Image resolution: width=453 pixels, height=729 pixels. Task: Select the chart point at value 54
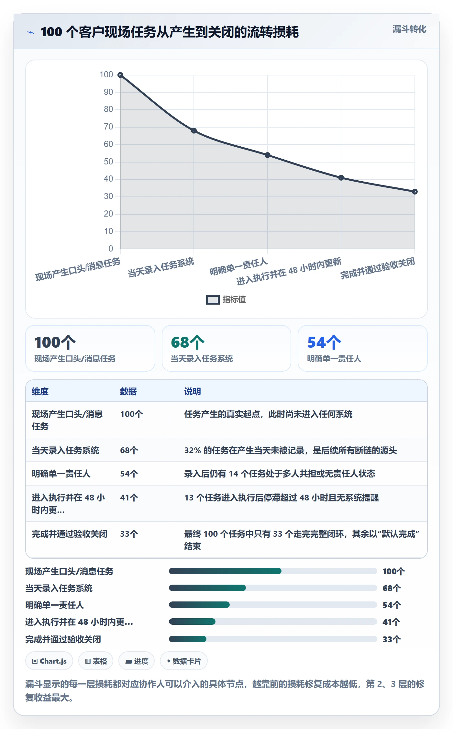pyautogui.click(x=268, y=155)
